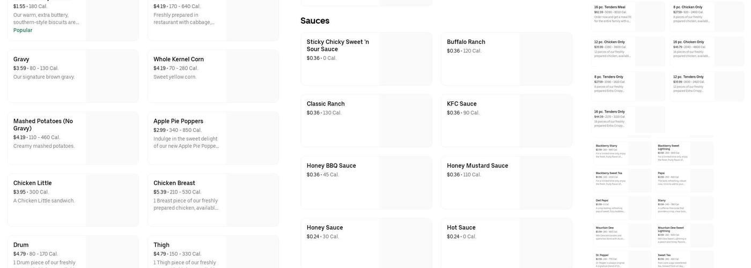Select 8 pc. Chicken Only card

coord(707,17)
